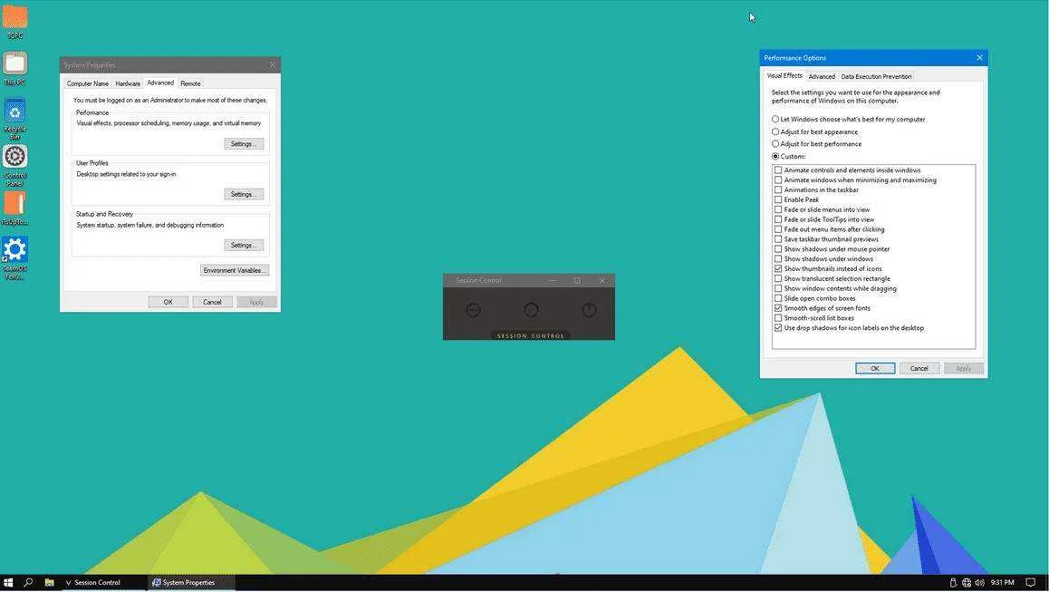Click Cancel in Performance Options
1049x592 pixels.
point(919,368)
